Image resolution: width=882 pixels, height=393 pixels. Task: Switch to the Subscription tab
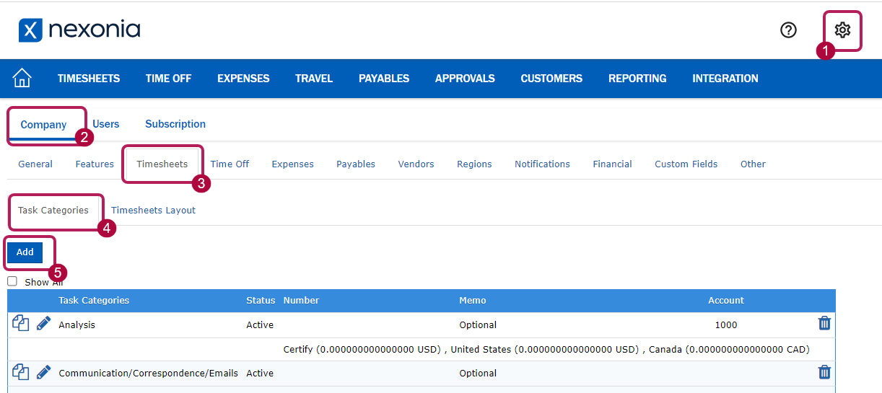(x=175, y=124)
